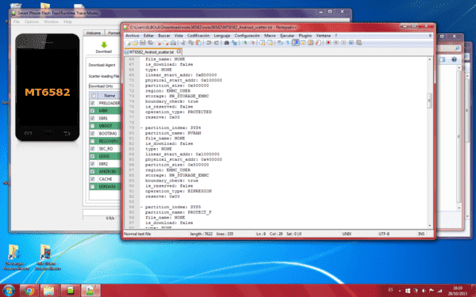Click the Save All icon in Notepad++ toolbar
This screenshot has height=297, width=476.
coord(150,43)
